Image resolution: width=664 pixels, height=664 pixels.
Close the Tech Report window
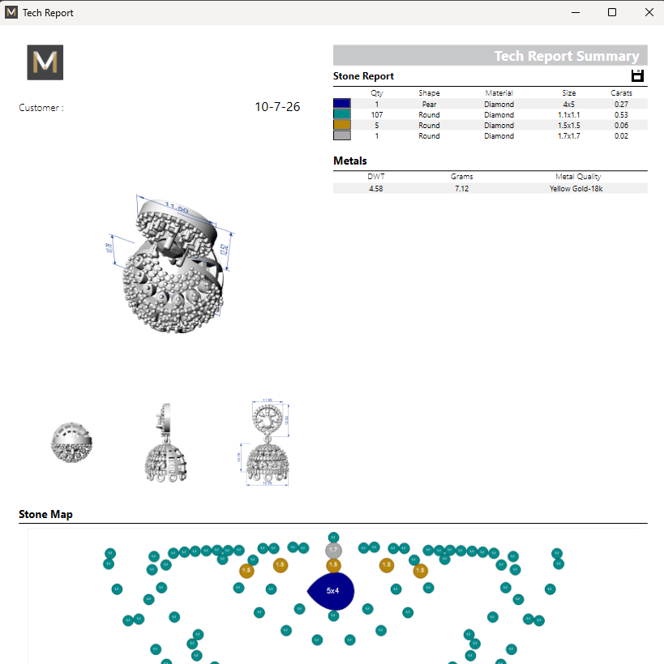point(649,12)
